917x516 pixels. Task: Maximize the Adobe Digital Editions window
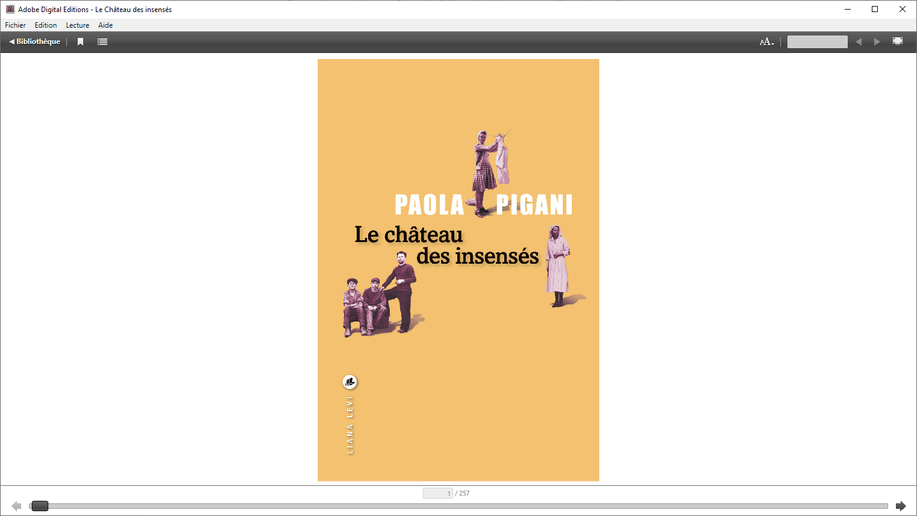tap(875, 9)
